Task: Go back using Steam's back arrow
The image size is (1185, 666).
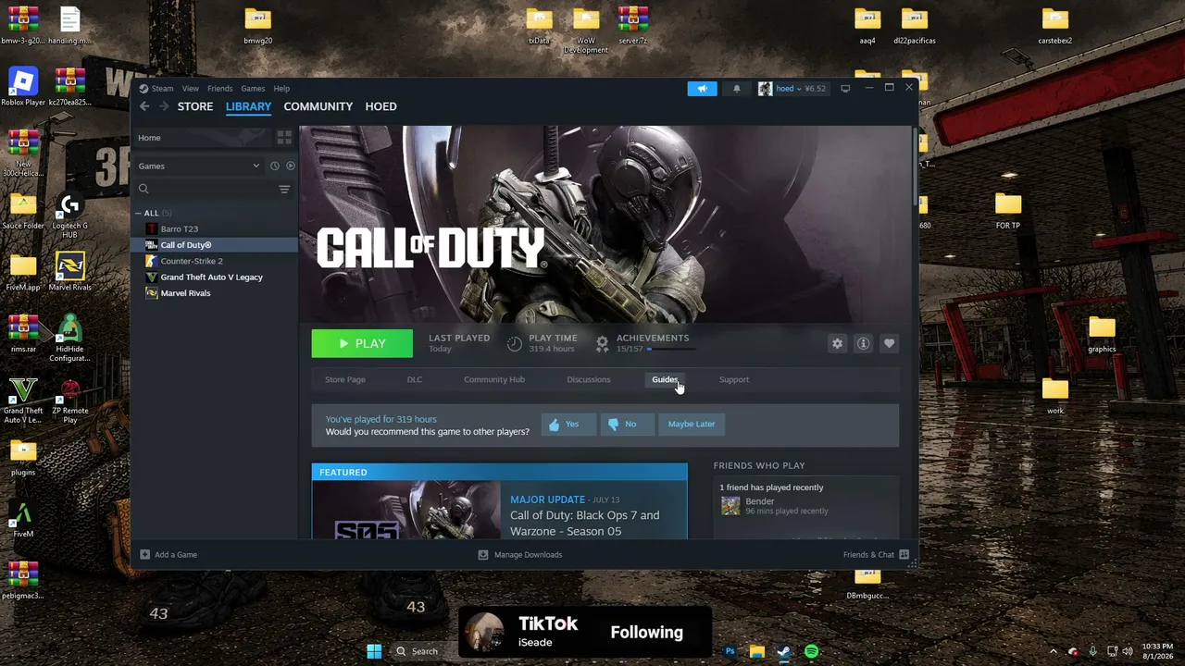Action: pos(144,106)
